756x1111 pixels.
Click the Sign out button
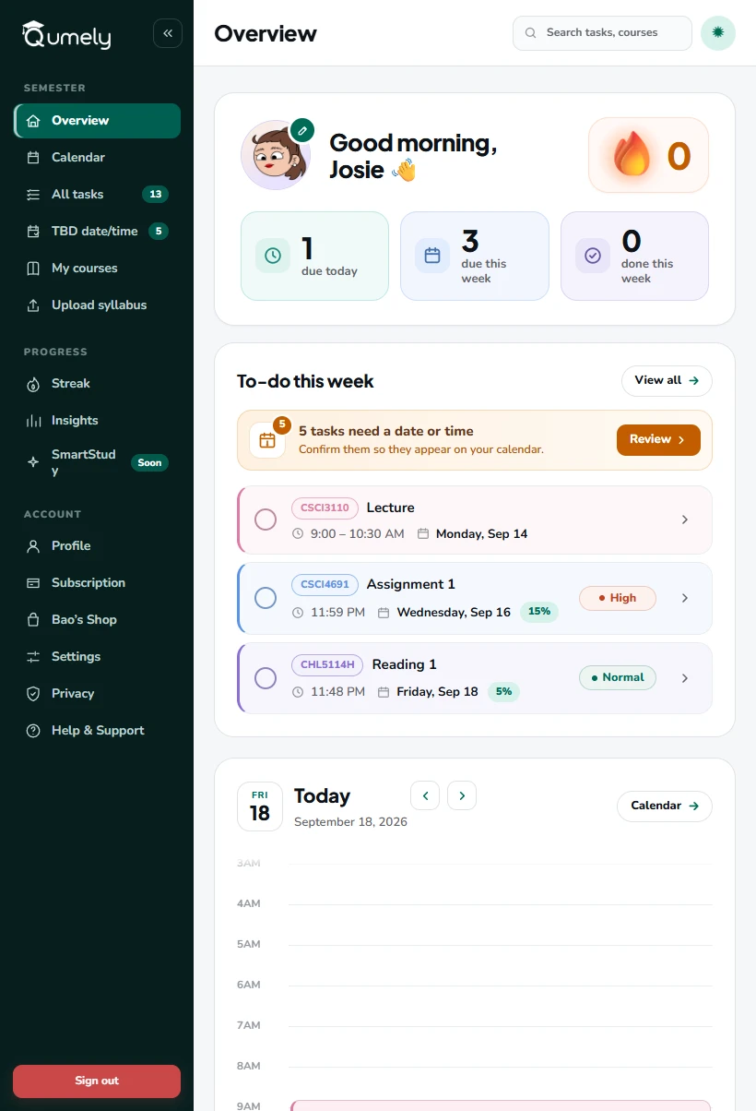[97, 1081]
